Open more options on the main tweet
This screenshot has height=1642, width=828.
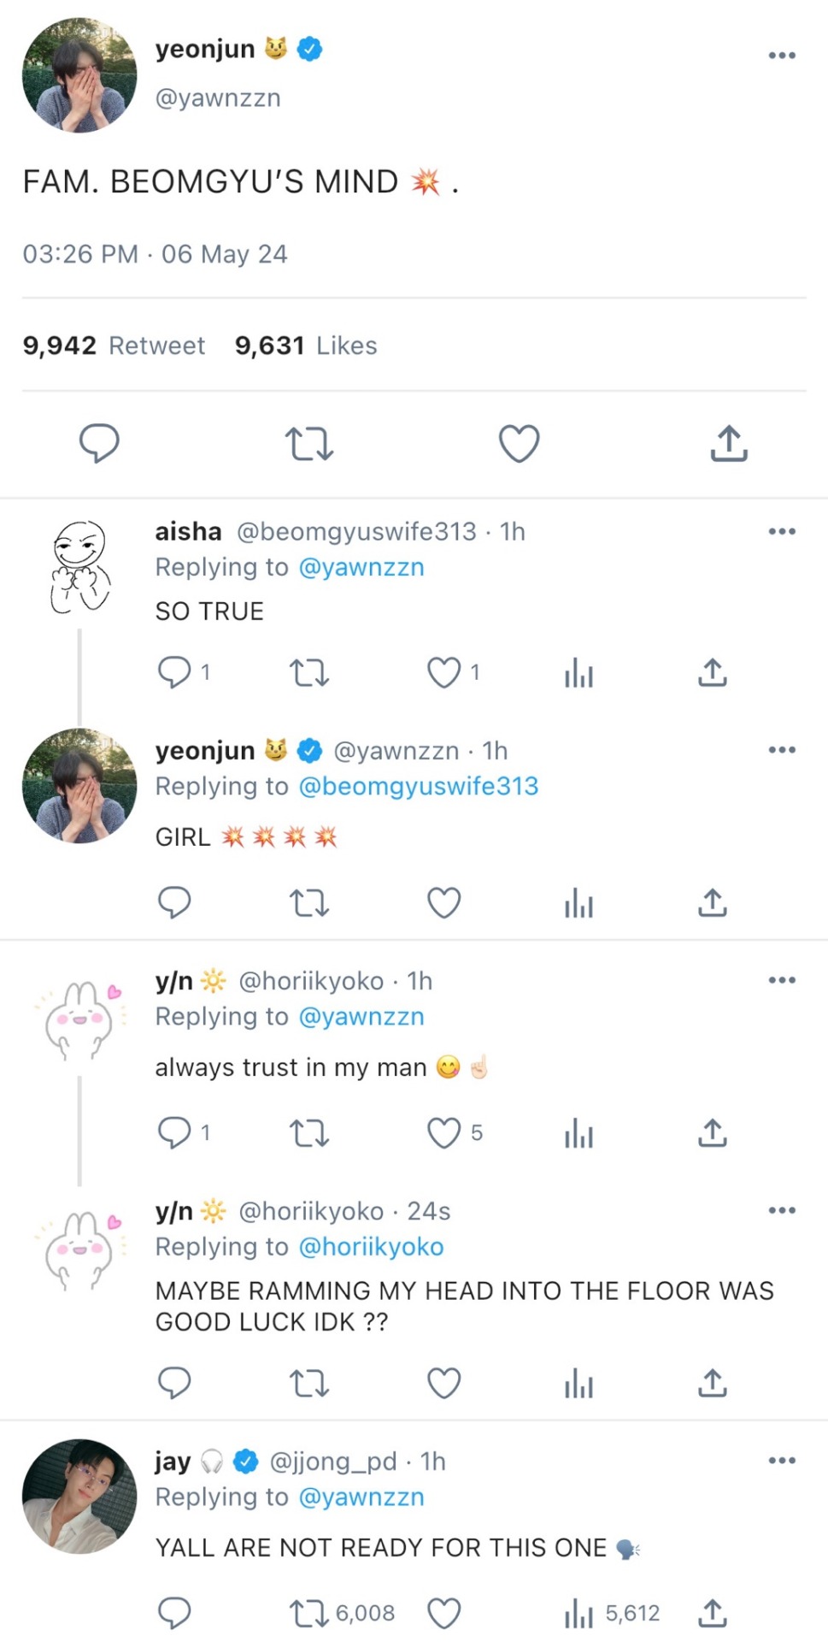click(x=781, y=56)
